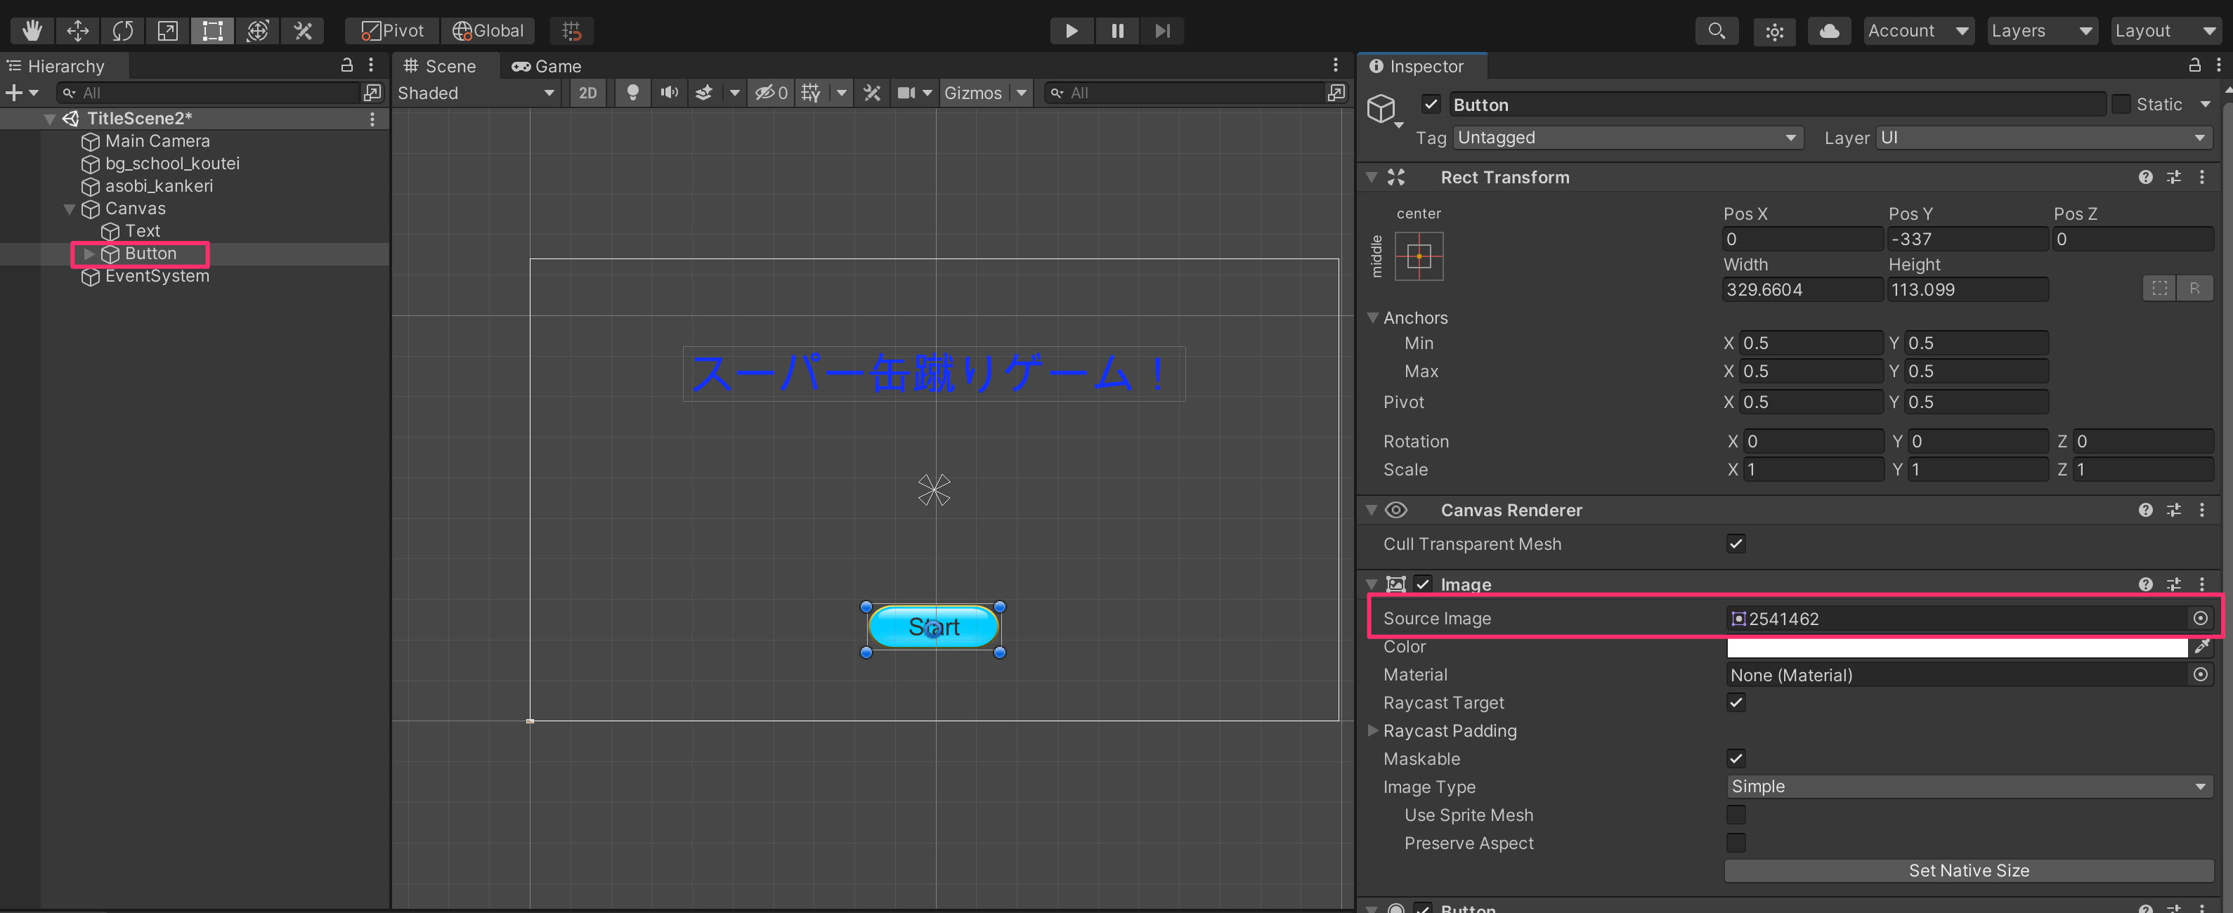Select the Hand tool in toolbar

[x=32, y=31]
